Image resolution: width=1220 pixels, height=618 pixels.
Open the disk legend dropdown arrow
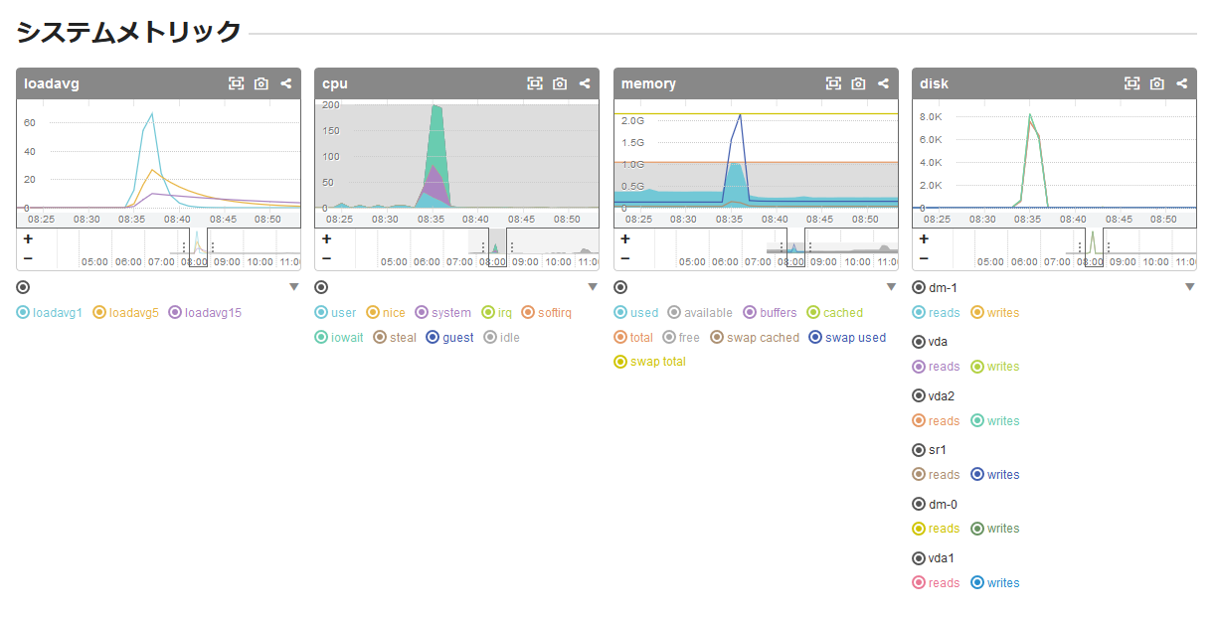tap(1189, 287)
